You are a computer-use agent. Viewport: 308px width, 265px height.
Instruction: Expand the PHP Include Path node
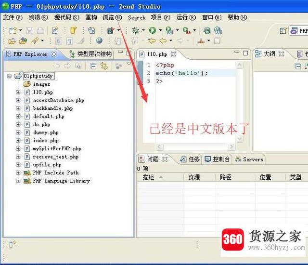click(18, 172)
